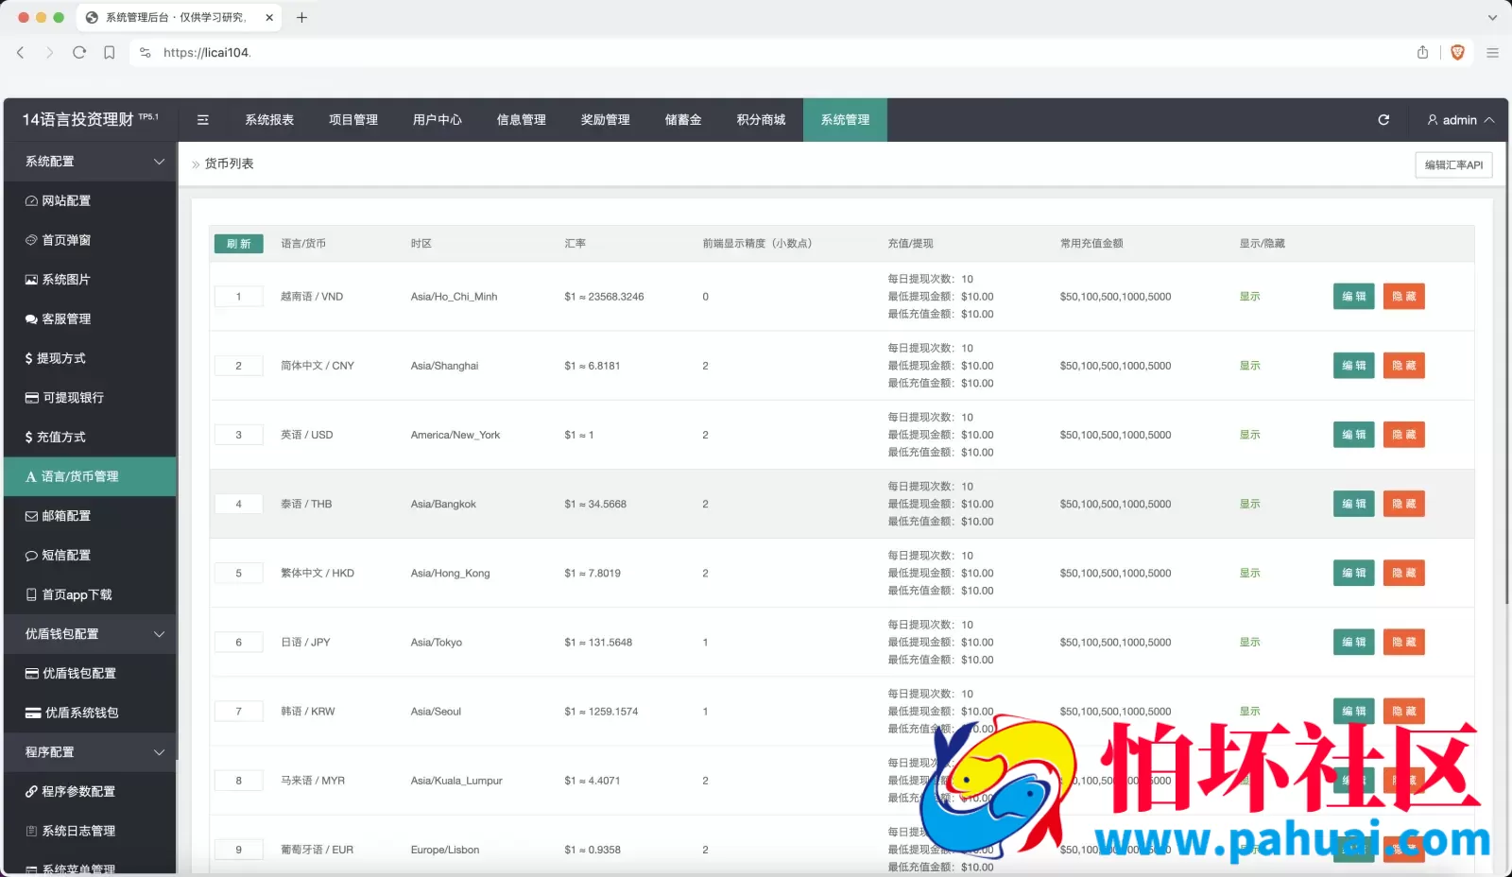Collapse the 程序配置 sidebar group

tap(90, 752)
